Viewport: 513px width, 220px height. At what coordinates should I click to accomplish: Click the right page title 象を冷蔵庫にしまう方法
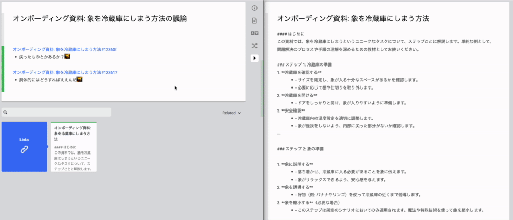pyautogui.click(x=353, y=18)
